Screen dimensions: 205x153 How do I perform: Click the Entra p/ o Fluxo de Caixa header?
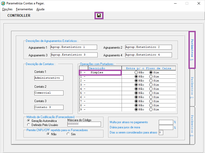(149, 68)
